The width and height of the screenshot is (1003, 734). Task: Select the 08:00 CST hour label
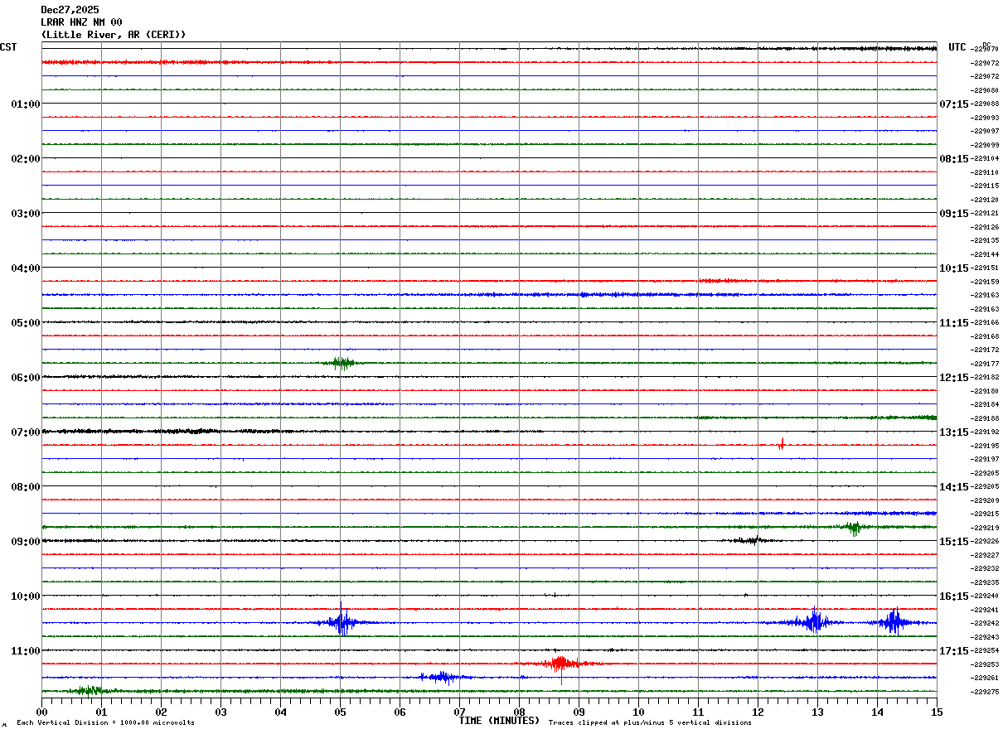click(26, 487)
